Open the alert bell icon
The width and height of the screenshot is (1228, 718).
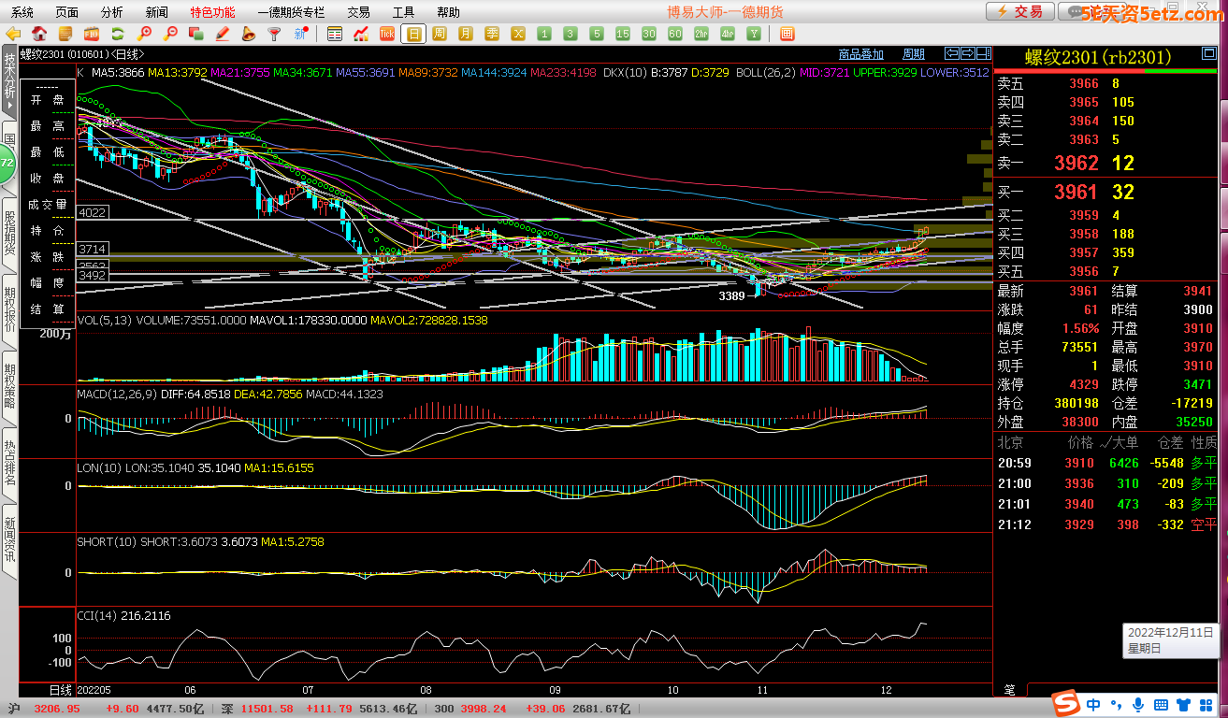coord(248,34)
